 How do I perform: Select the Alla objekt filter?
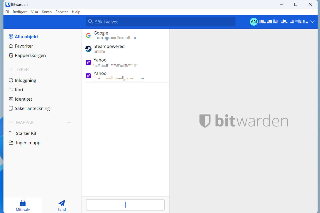pos(26,37)
